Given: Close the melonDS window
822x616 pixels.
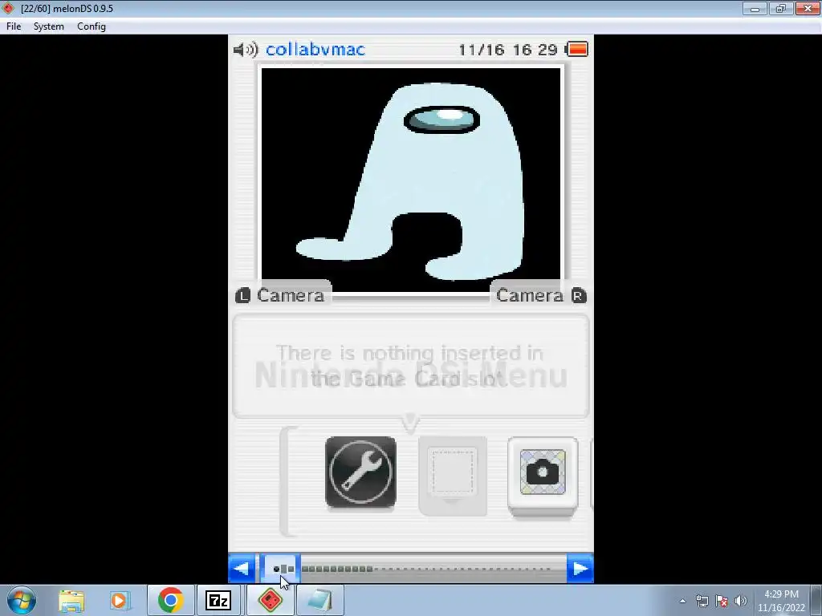Looking at the screenshot, I should pyautogui.click(x=808, y=8).
